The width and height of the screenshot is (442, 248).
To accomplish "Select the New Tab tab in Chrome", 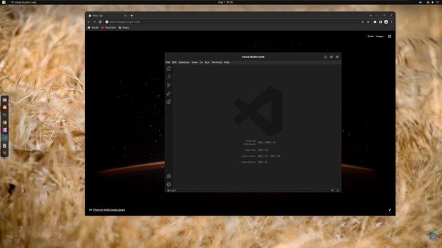I will (107, 16).
